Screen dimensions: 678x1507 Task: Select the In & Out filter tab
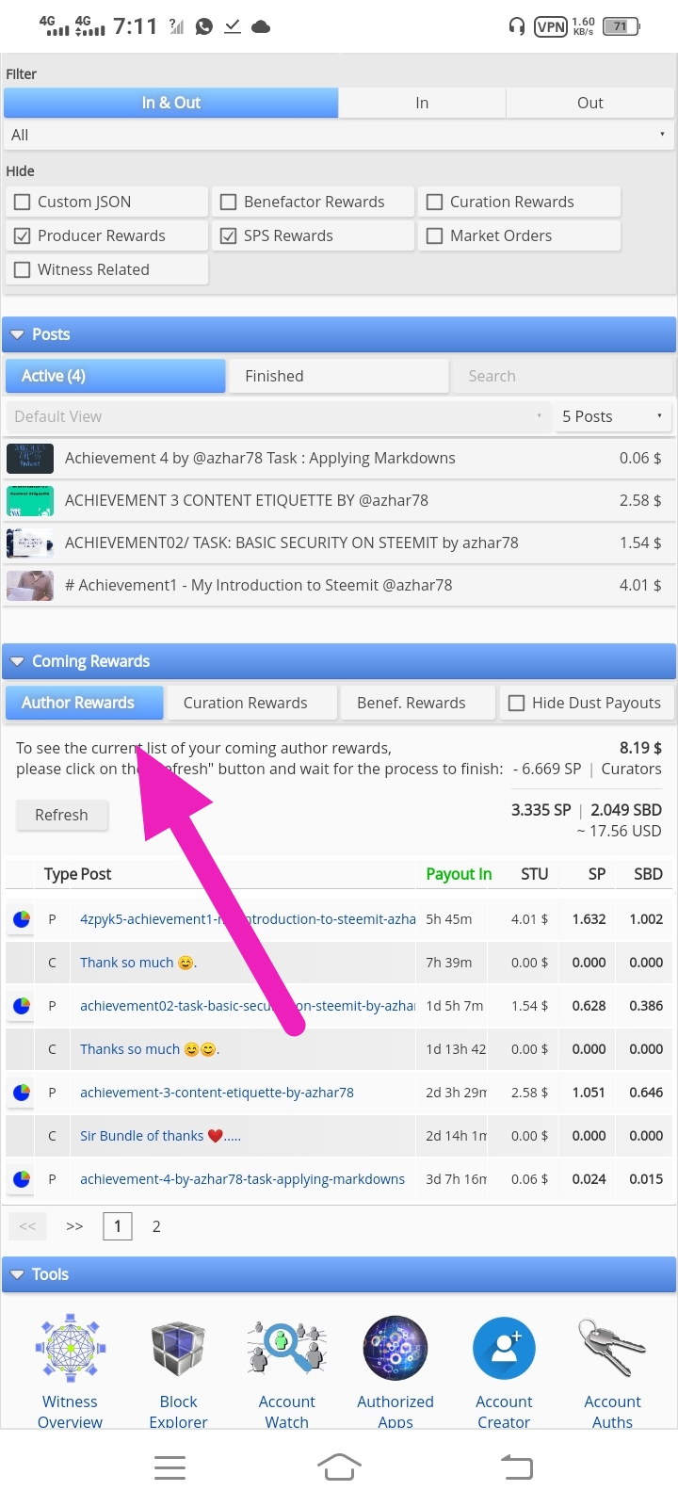coord(171,103)
